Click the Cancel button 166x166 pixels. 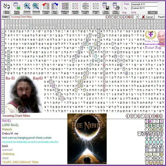click(147, 17)
